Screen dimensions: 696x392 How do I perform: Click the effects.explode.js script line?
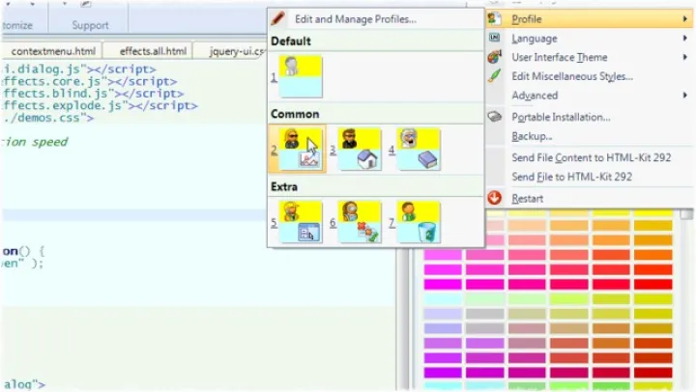coord(100,105)
